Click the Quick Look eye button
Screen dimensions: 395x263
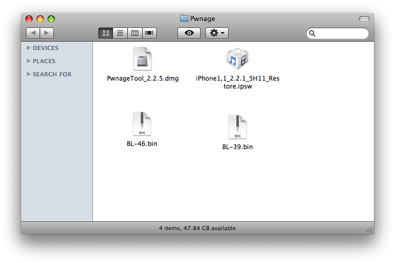(189, 33)
